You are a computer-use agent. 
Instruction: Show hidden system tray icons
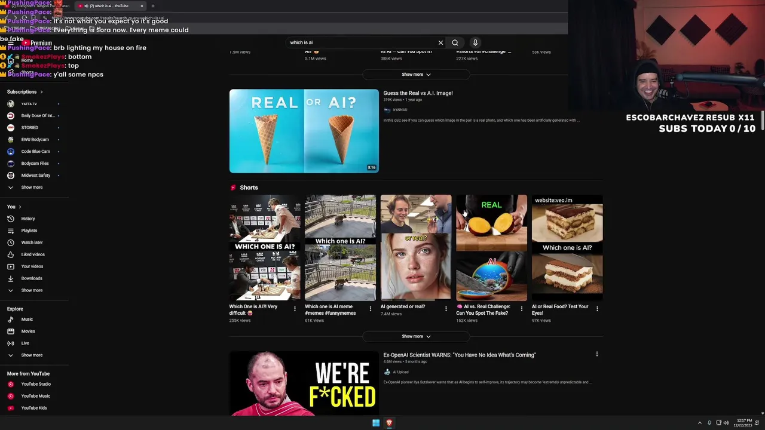tap(700, 423)
